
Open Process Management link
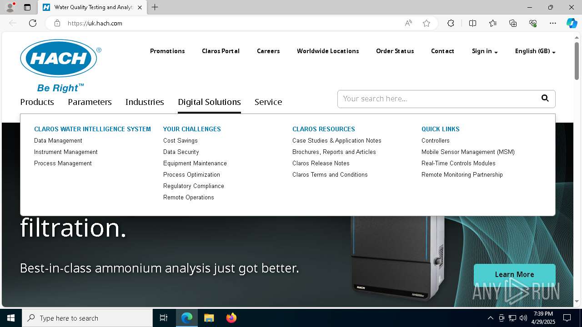[x=63, y=163]
